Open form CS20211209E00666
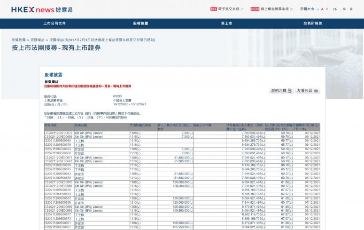The width and height of the screenshot is (364, 230). [58, 186]
